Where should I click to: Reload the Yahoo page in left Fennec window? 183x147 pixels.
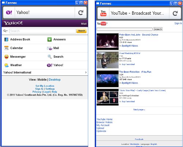click(81, 12)
